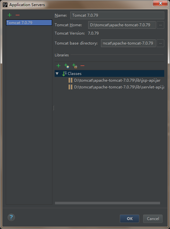
Task: Click the panel splitter handle
Action: [x=53, y=108]
